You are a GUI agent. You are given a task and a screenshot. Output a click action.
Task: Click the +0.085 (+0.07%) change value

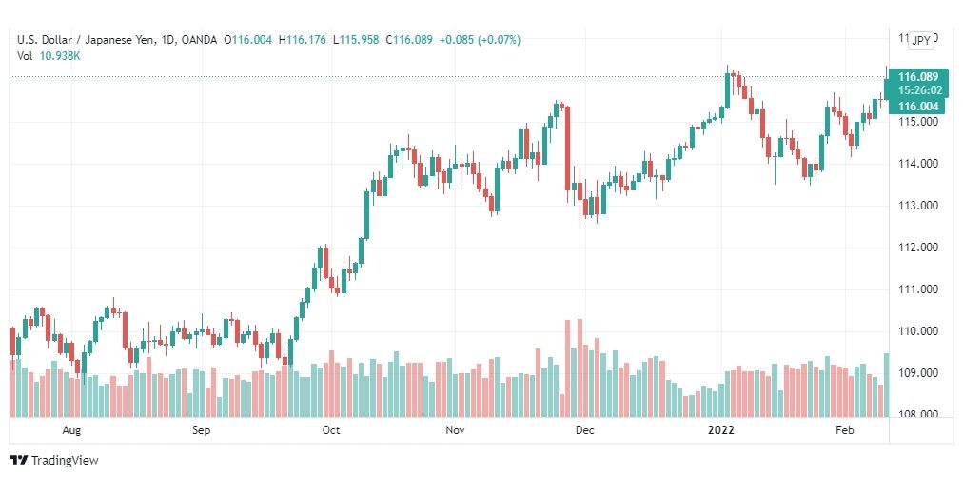click(x=478, y=40)
